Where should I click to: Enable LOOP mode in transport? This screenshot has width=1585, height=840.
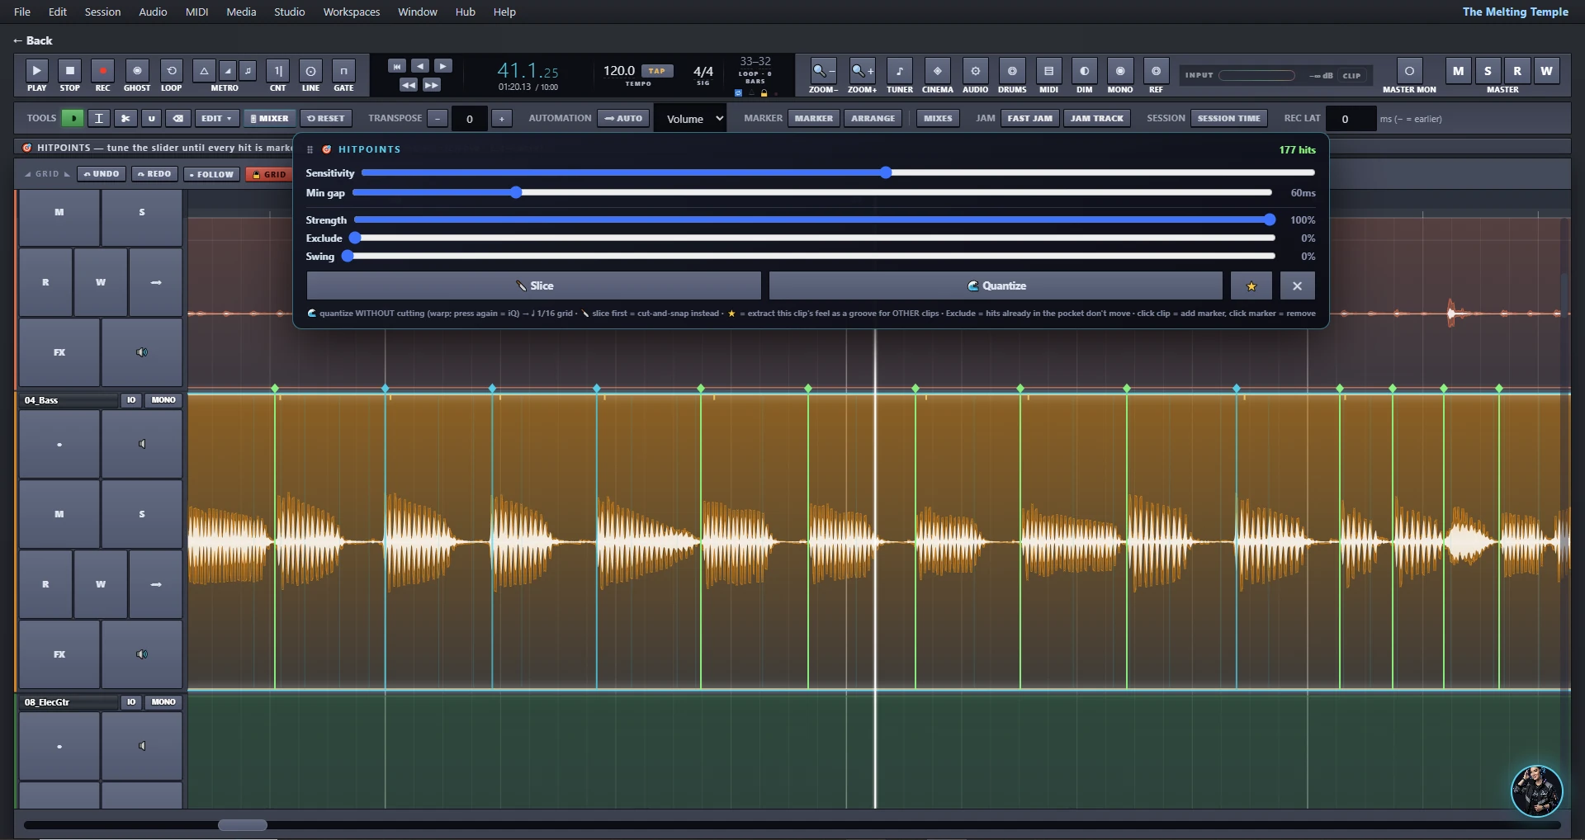[x=171, y=71]
